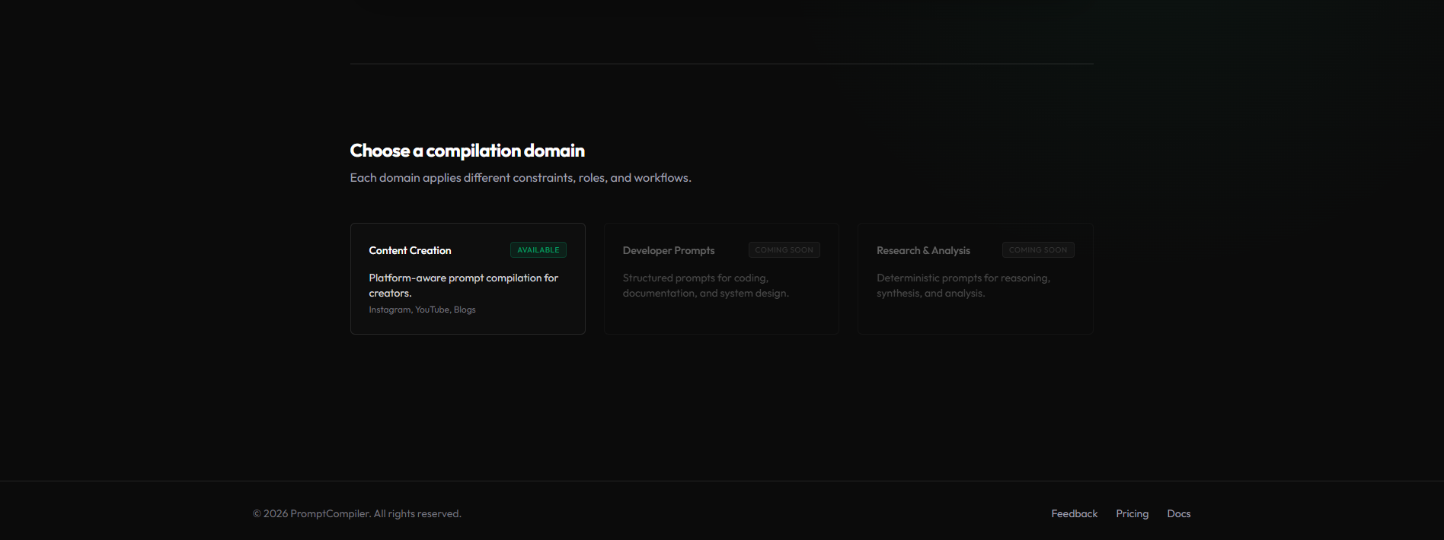
Task: Click the synthesis, and analysis text line
Action: (930, 294)
